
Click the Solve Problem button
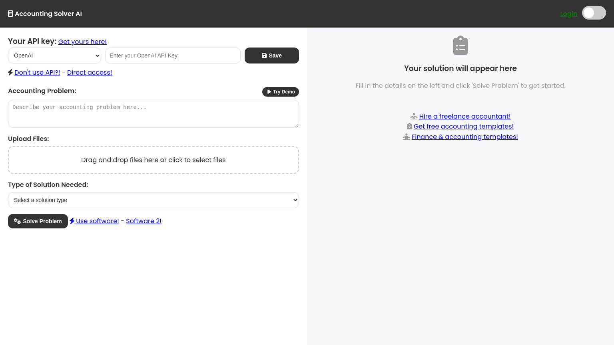(38, 221)
